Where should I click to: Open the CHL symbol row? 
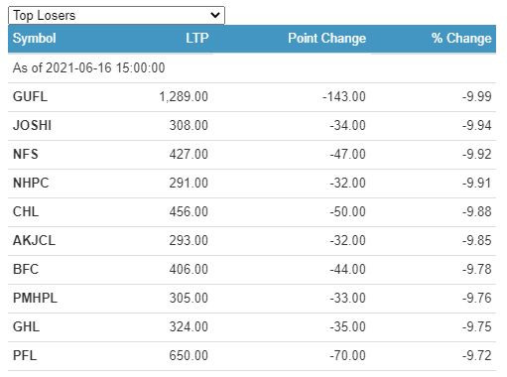[252, 212]
